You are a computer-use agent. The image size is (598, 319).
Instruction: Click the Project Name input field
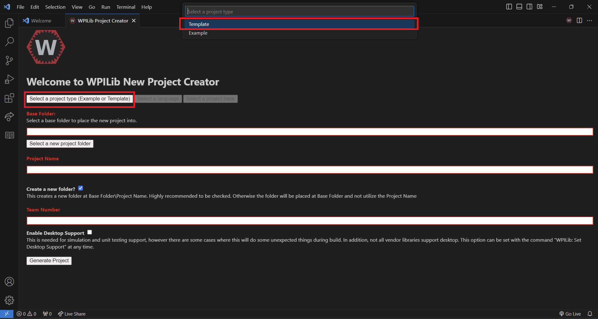(x=310, y=170)
